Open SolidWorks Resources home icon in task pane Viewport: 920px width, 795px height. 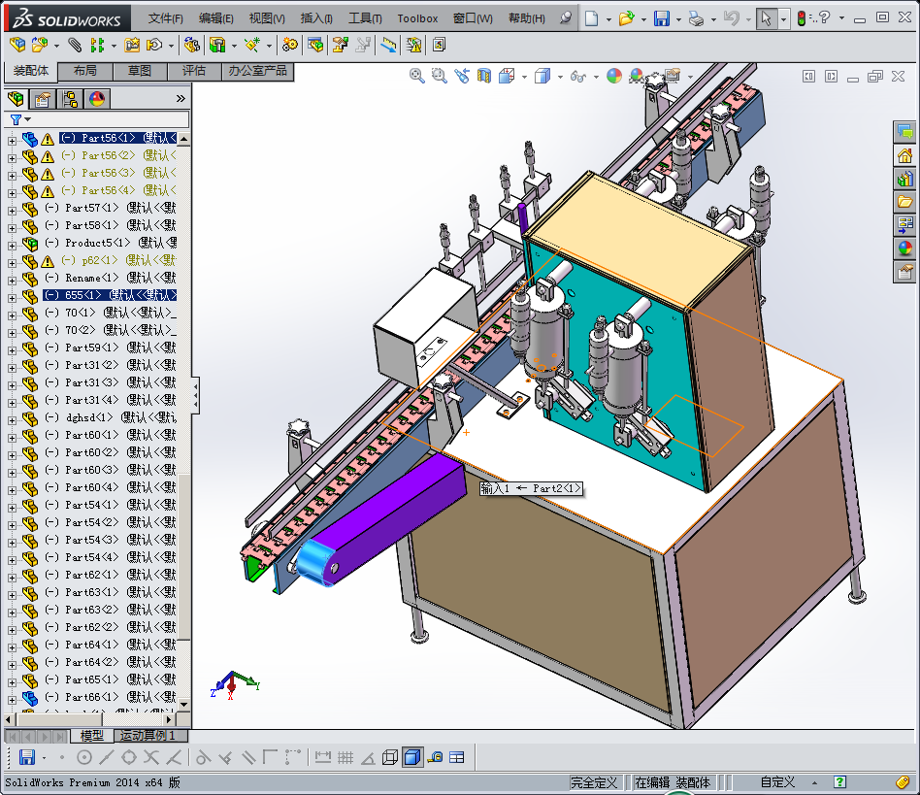[x=904, y=155]
